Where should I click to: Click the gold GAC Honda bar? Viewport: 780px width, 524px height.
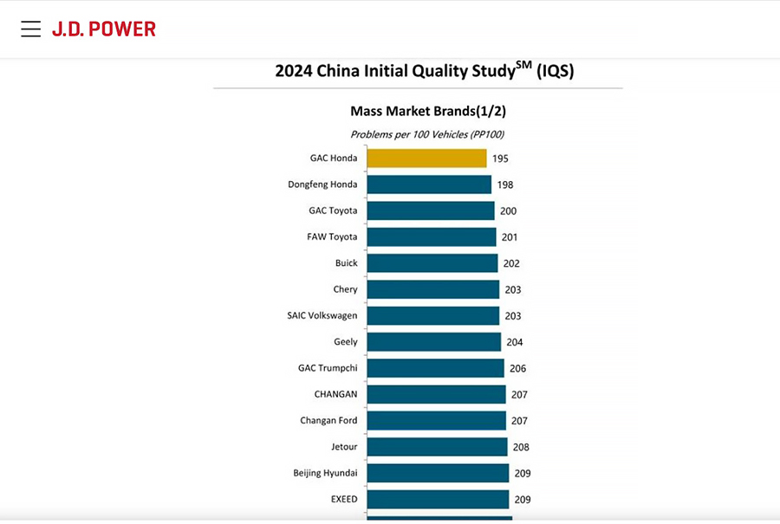click(426, 158)
